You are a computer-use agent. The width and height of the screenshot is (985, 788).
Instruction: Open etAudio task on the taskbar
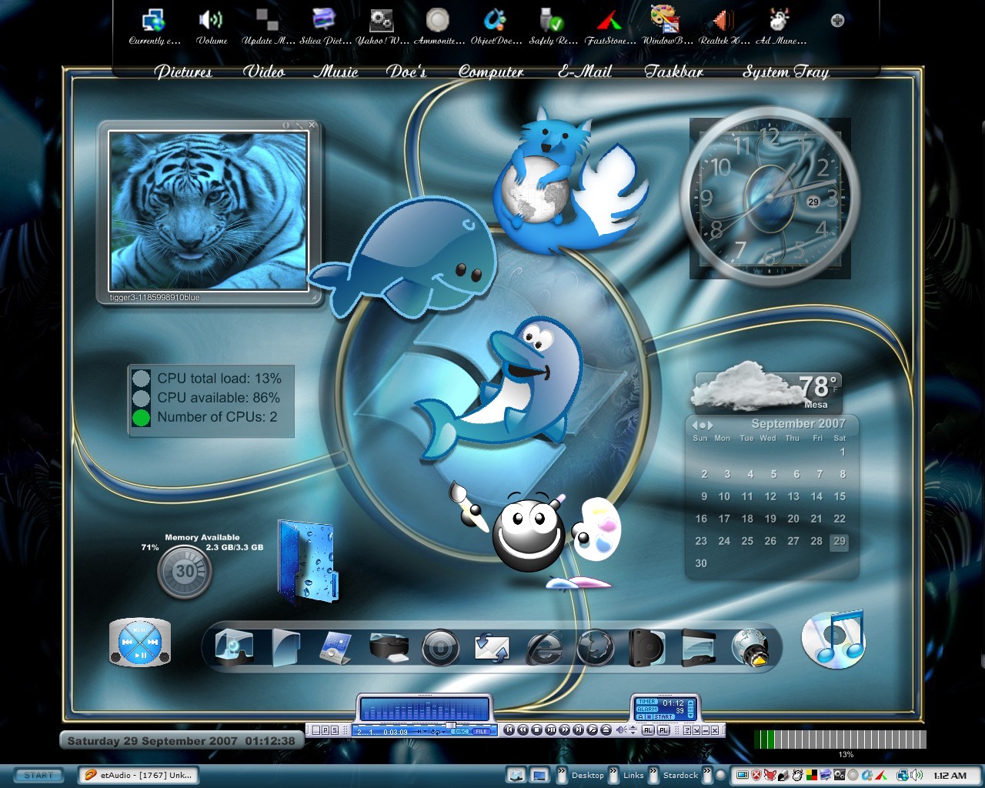coord(139,775)
